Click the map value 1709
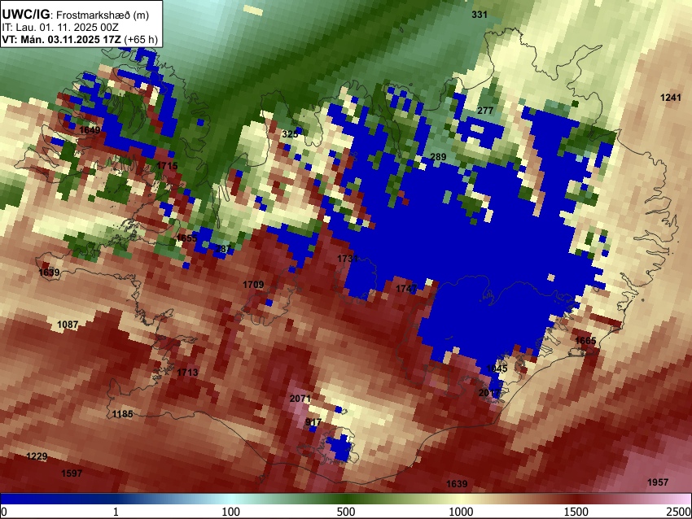 tap(253, 285)
